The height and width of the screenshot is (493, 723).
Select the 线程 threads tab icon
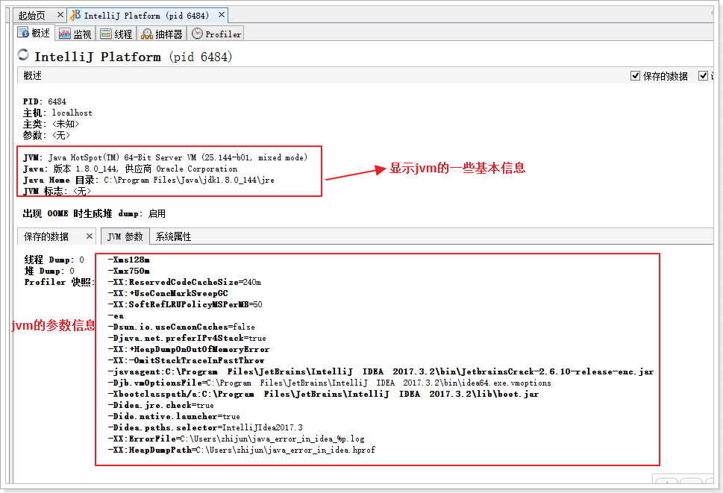[x=106, y=34]
